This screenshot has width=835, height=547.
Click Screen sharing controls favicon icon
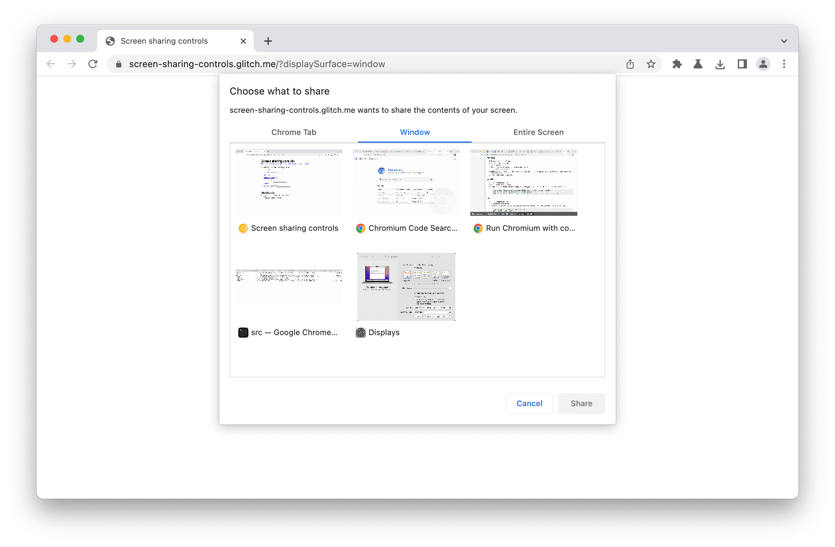pos(242,228)
